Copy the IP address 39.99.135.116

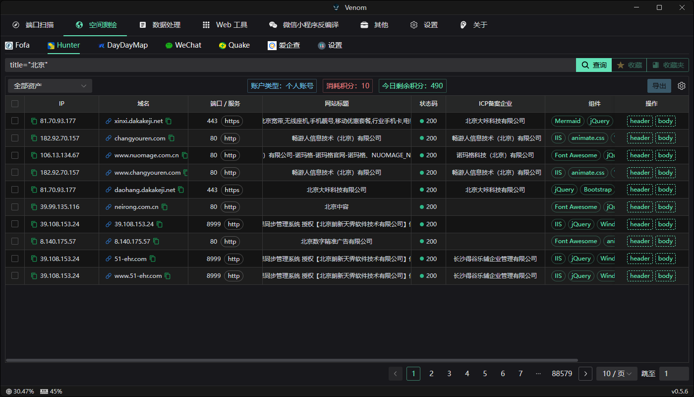[34, 207]
